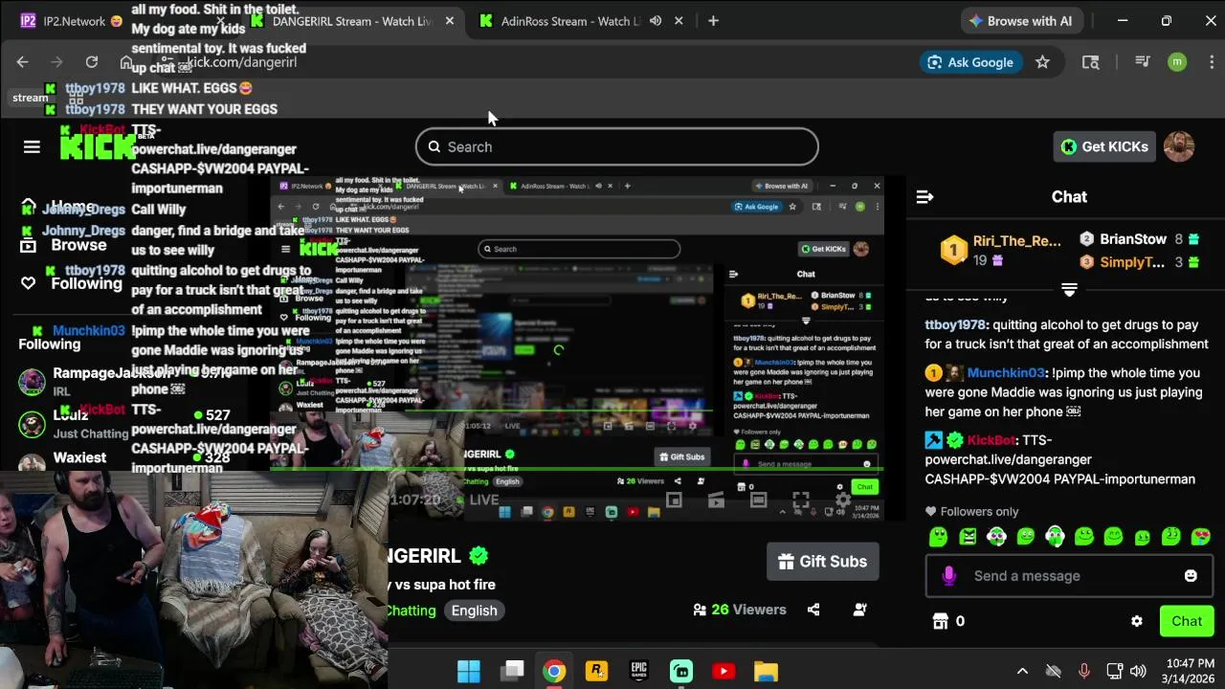Click the green KICK logo
The height and width of the screenshot is (689, 1225).
point(97,145)
